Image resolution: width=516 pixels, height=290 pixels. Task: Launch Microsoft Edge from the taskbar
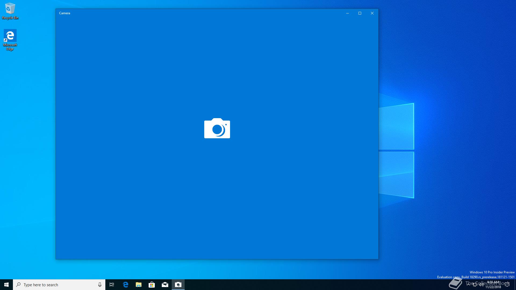[126, 285]
